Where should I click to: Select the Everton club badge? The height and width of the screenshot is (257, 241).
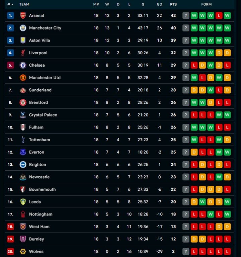(x=23, y=152)
